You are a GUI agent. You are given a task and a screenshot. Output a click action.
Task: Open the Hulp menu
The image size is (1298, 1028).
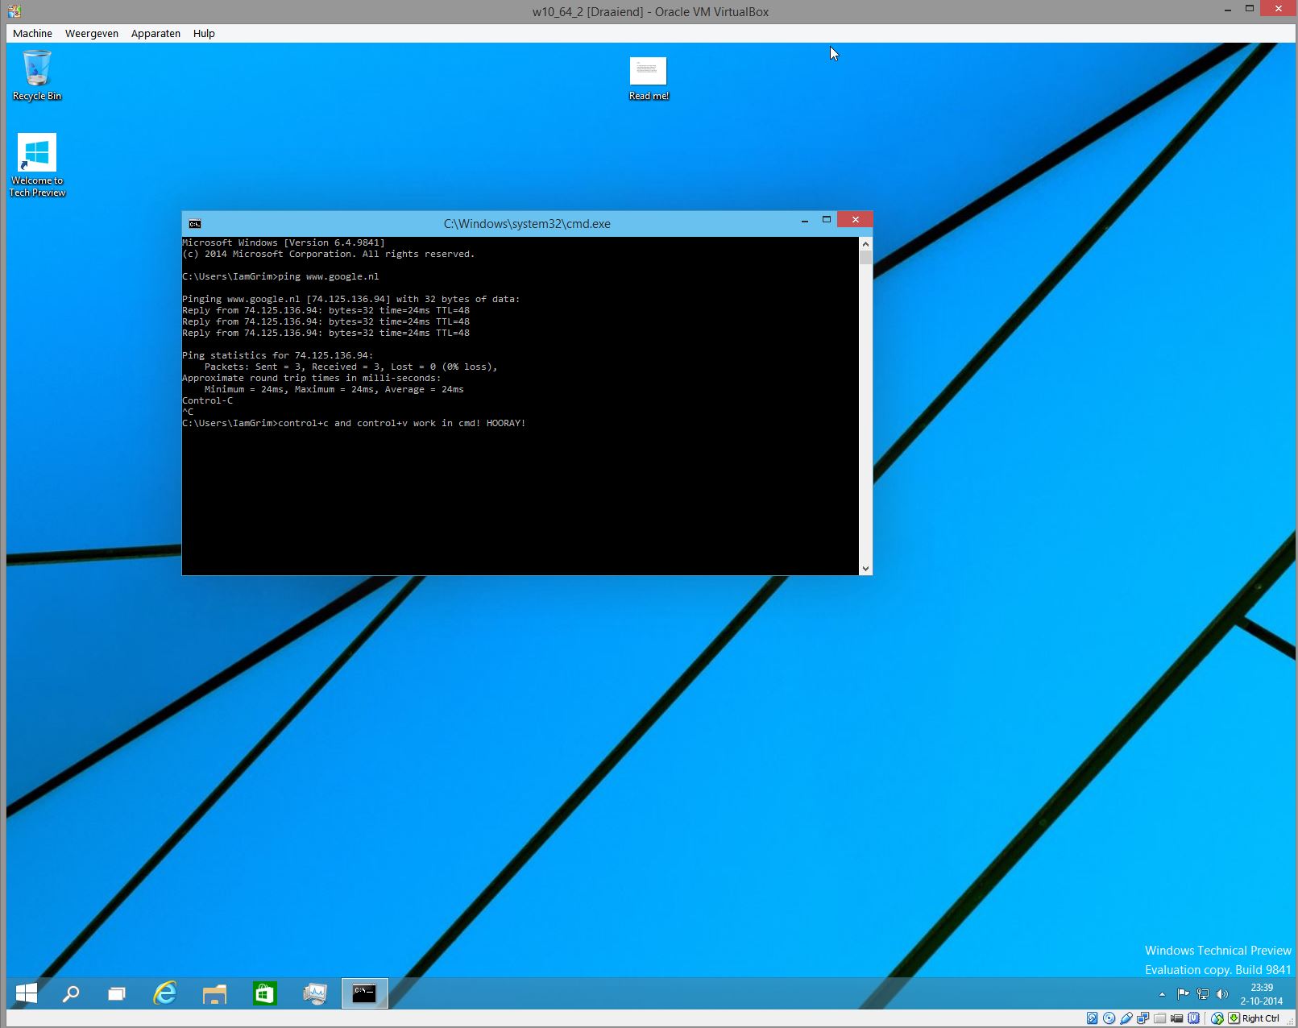(204, 33)
